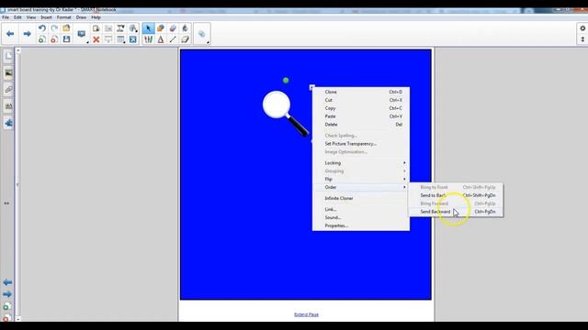Go to the previous page with the toolbar back arrow
The image size is (588, 330).
(x=10, y=34)
